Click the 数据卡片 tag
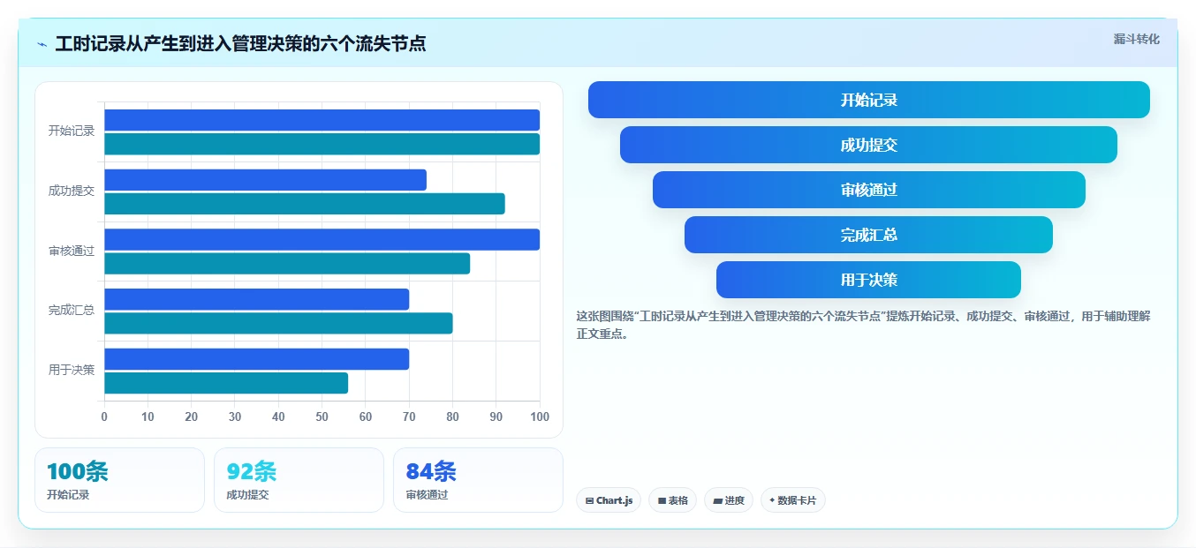This screenshot has width=1196, height=548. [x=793, y=500]
